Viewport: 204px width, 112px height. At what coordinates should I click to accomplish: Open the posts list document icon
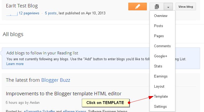point(157,6)
